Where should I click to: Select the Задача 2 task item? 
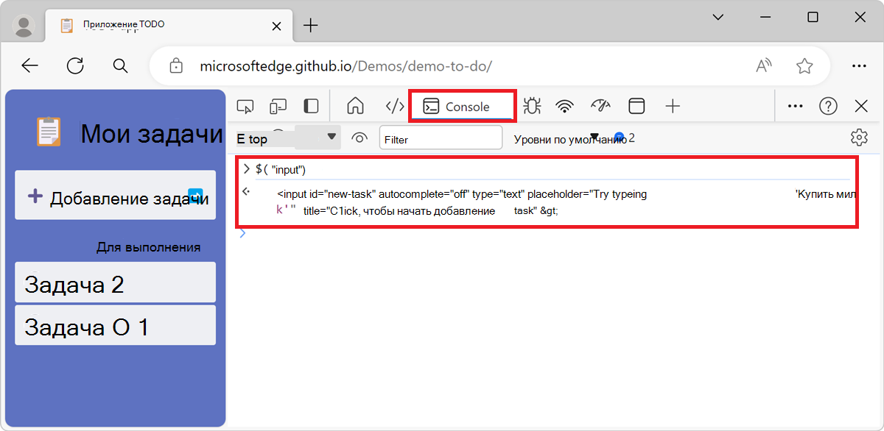pyautogui.click(x=115, y=282)
